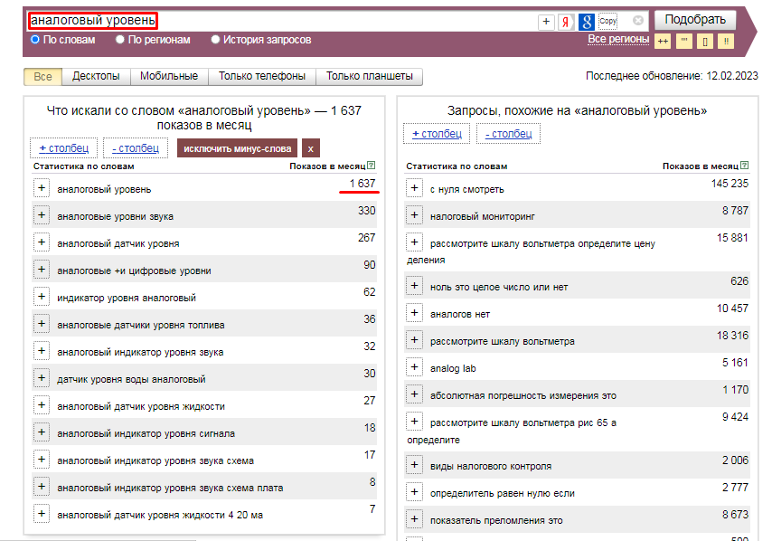Click '+ столбец' in the left panel
The height and width of the screenshot is (541, 772).
62,147
